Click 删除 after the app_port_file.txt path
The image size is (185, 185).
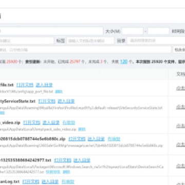[x=59, y=91]
